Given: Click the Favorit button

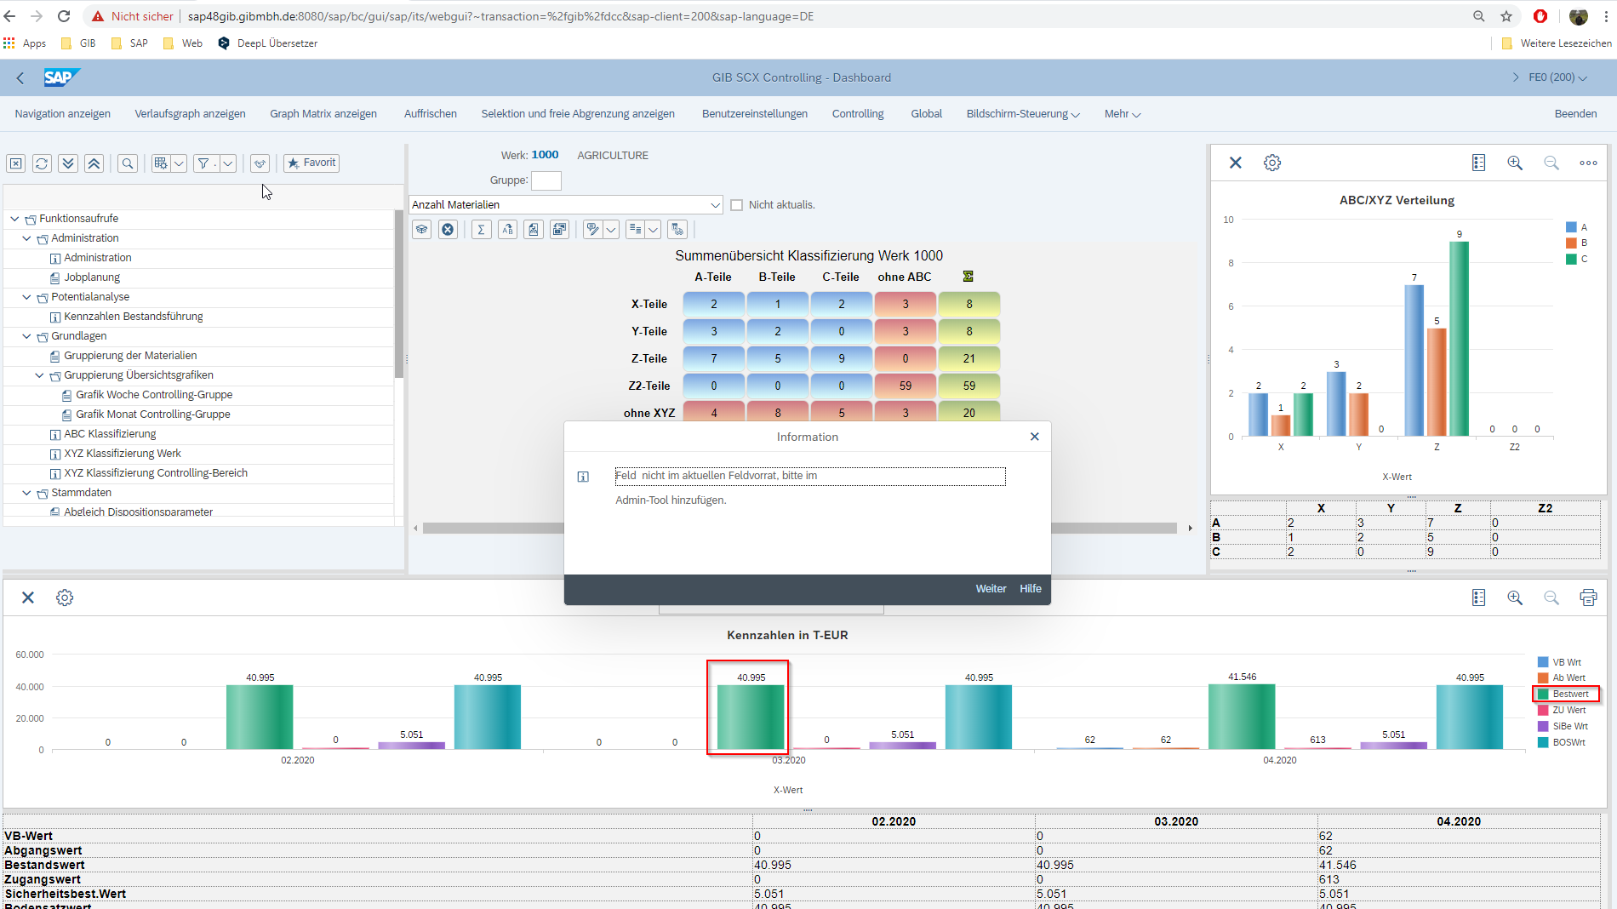Looking at the screenshot, I should pyautogui.click(x=311, y=163).
